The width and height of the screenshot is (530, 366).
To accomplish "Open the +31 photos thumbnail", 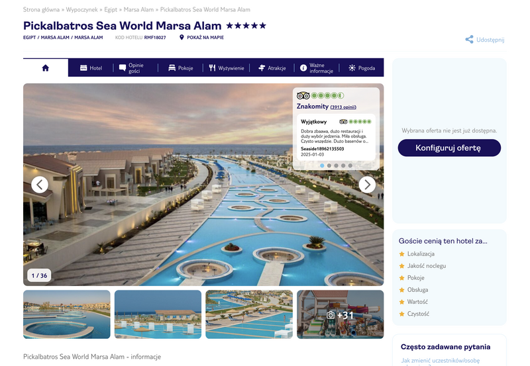I will pos(340,314).
